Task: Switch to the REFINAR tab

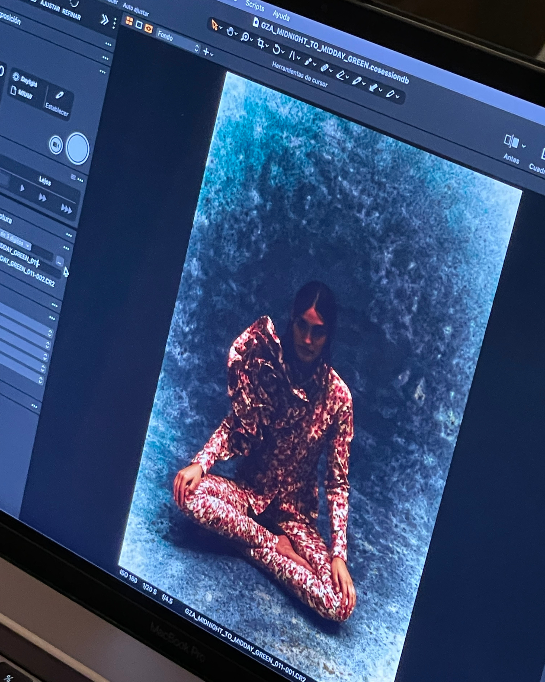Action: [x=71, y=14]
